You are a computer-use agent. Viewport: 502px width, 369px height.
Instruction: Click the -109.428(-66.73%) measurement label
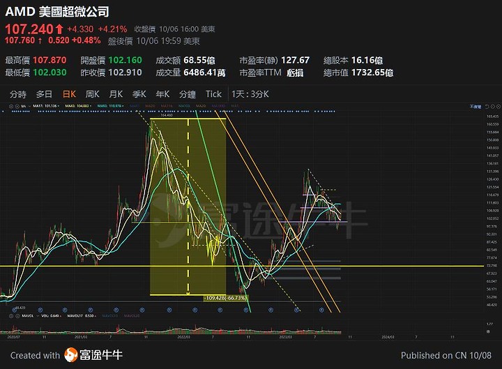[x=226, y=298]
